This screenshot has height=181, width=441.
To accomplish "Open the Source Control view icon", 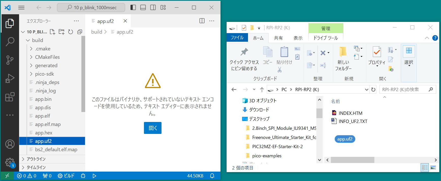I will (10, 60).
